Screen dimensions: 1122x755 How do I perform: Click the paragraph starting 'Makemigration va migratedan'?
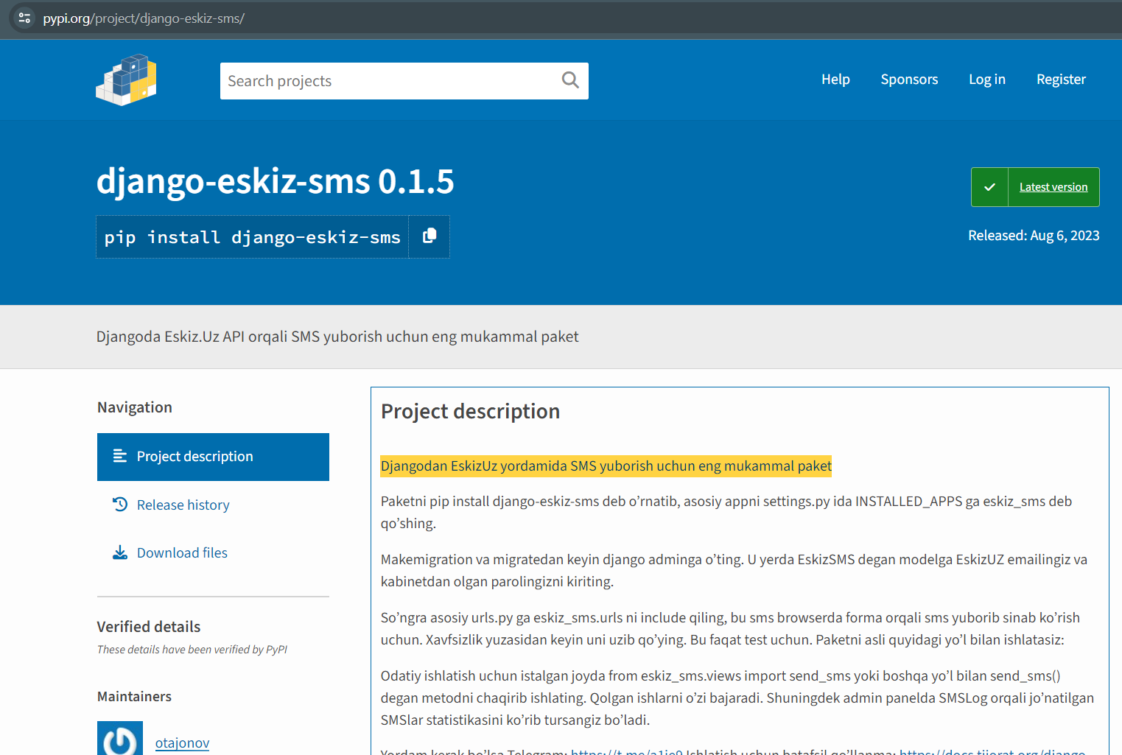734,570
